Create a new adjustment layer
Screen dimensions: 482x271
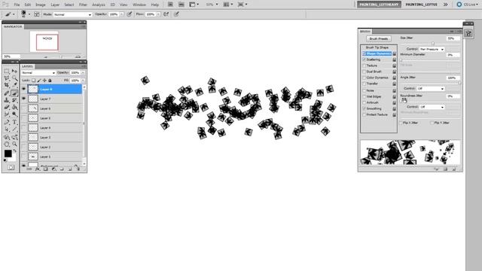point(53,169)
